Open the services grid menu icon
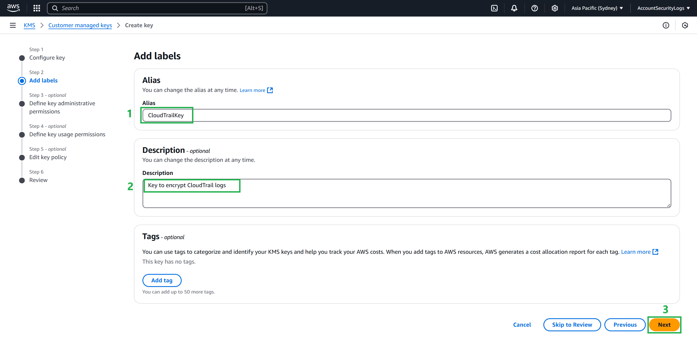The image size is (697, 343). (37, 8)
